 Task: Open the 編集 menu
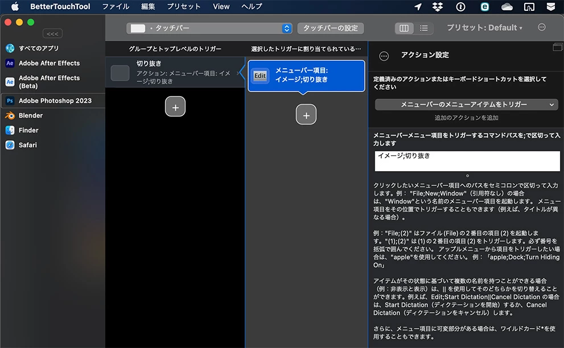pyautogui.click(x=148, y=6)
